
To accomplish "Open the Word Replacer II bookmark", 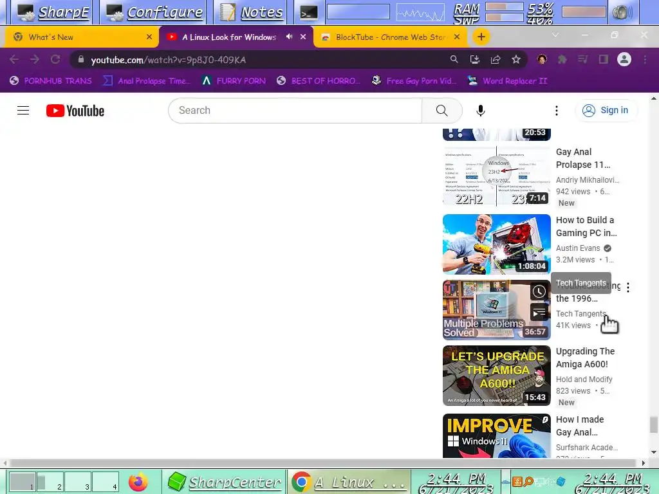I will tap(508, 80).
